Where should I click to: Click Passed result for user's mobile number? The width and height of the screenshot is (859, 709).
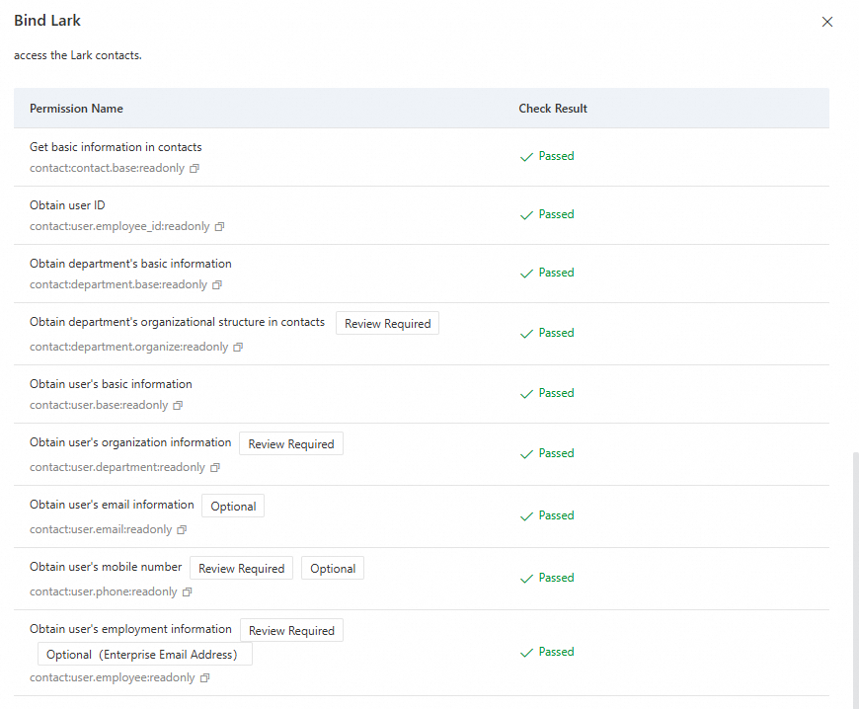coord(547,578)
